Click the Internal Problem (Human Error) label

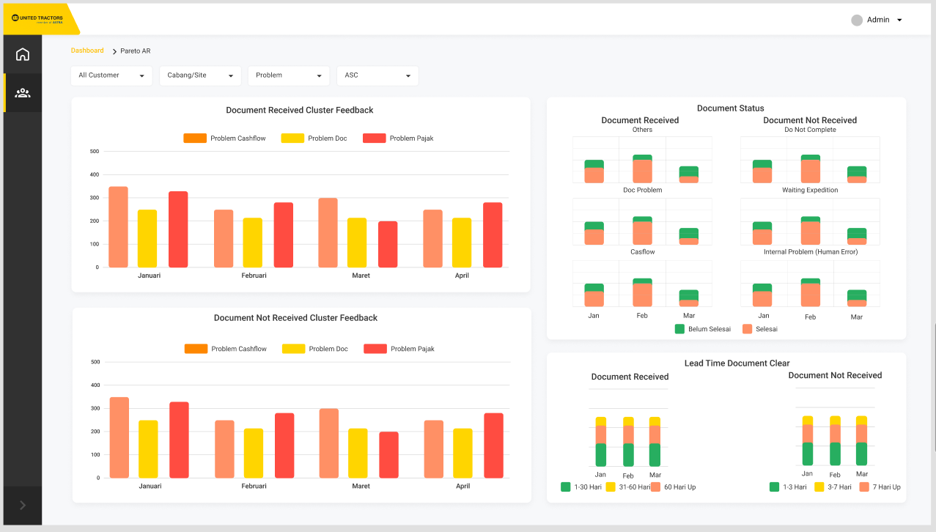pyautogui.click(x=811, y=252)
